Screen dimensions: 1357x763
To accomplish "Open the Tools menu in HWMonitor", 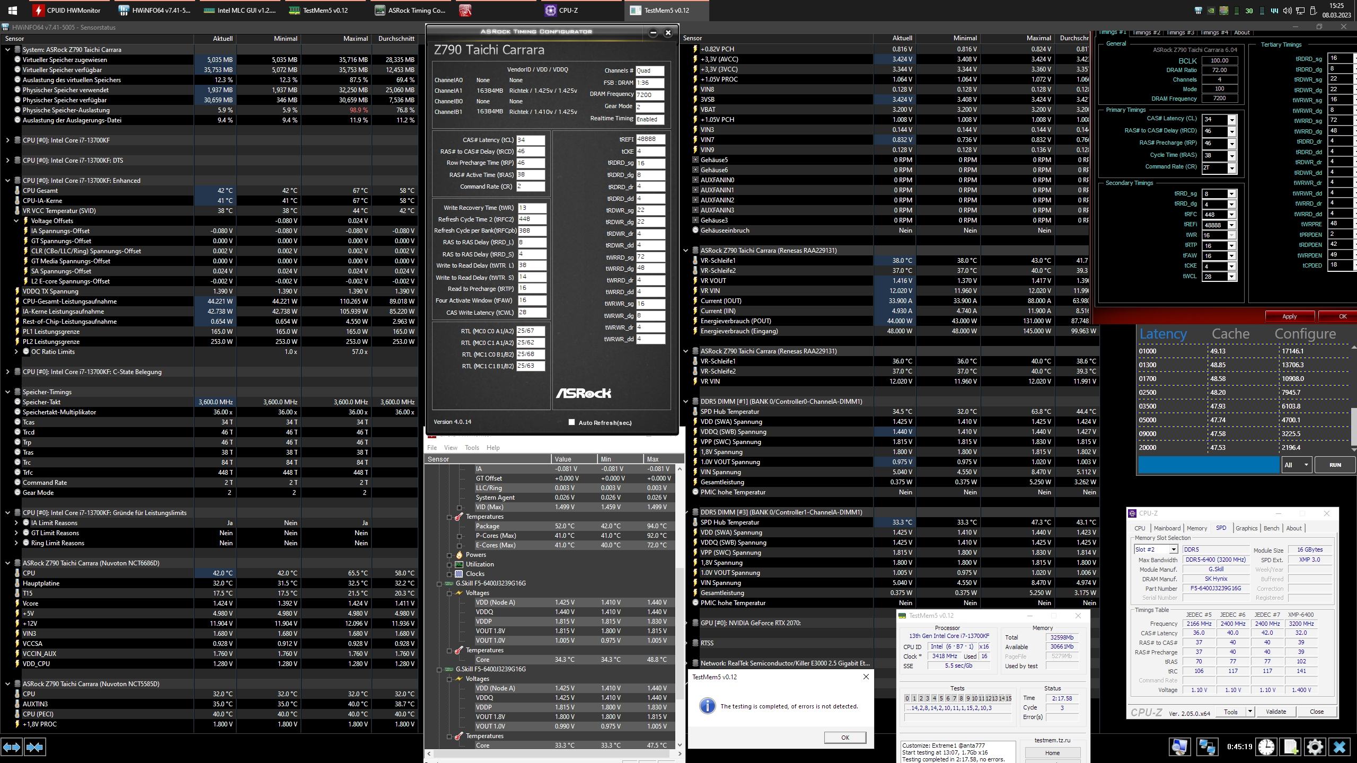I will 471,448.
